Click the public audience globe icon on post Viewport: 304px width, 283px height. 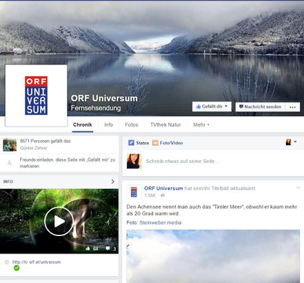coord(163,195)
